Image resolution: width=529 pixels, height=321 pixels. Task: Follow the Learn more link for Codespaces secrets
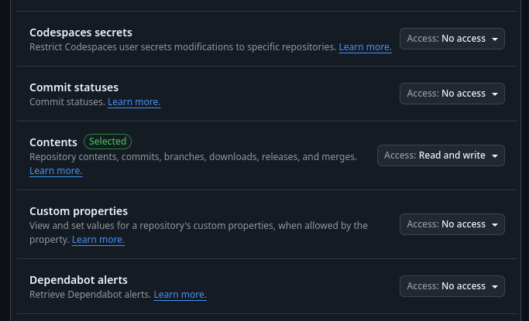pyautogui.click(x=365, y=47)
